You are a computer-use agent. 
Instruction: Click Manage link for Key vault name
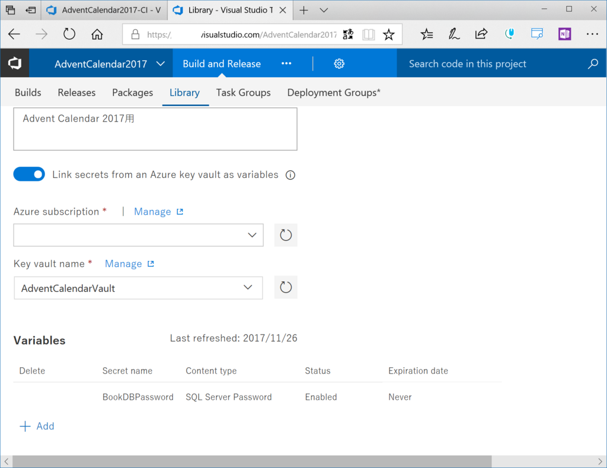(x=129, y=264)
